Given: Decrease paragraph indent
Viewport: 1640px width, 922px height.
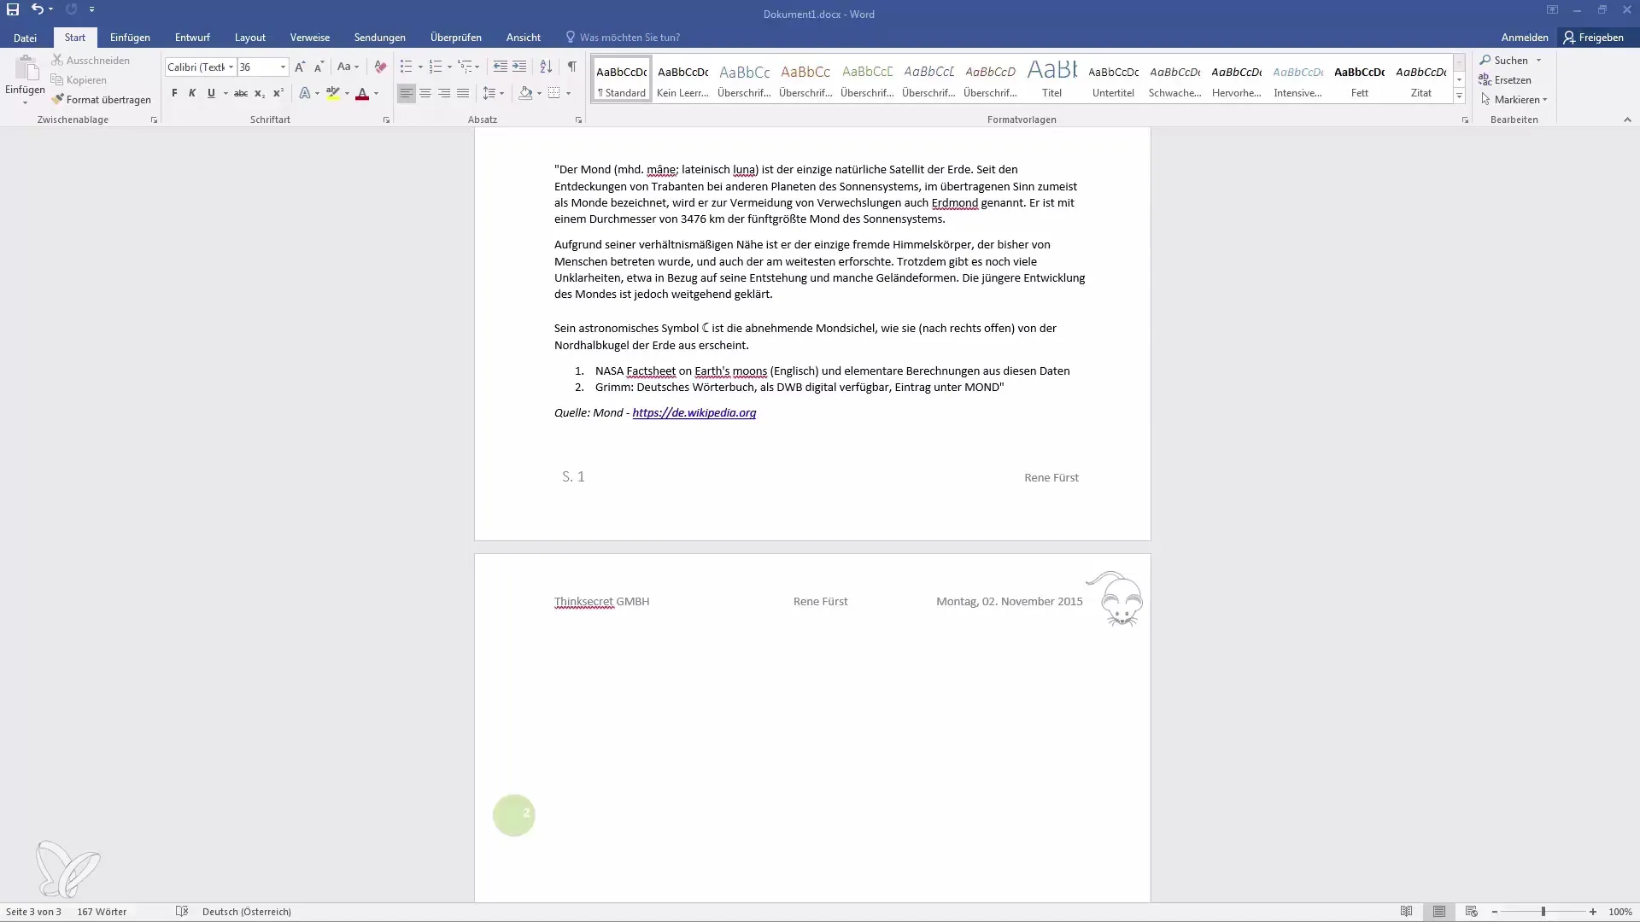Looking at the screenshot, I should 501,67.
